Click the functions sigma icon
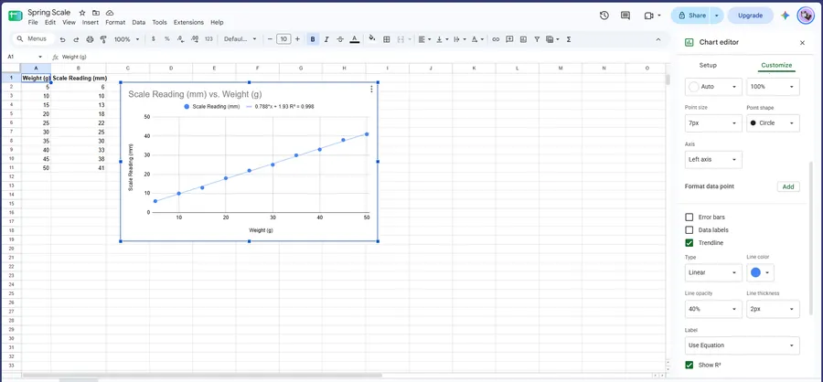 tap(569, 39)
